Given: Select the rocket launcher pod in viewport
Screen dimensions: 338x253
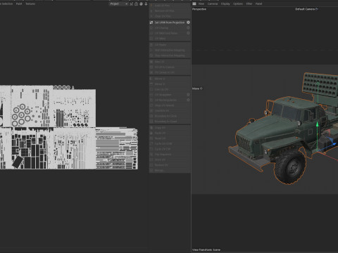Looking at the screenshot, I should [320, 86].
